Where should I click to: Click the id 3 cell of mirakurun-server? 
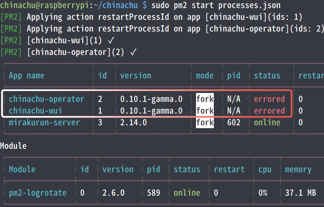coord(100,123)
